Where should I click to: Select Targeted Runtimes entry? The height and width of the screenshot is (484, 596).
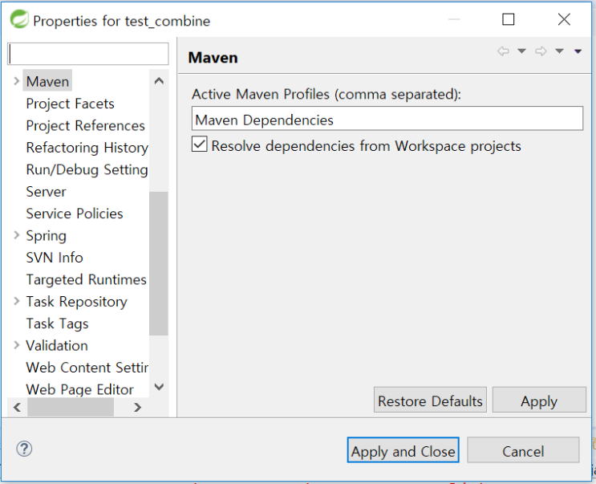[87, 280]
